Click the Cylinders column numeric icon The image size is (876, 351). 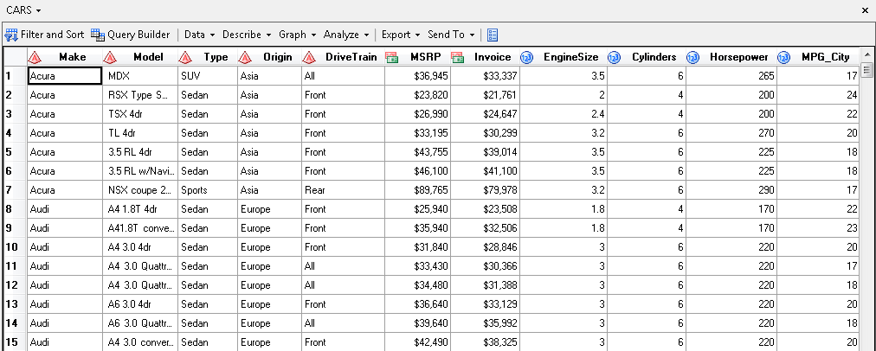[614, 57]
